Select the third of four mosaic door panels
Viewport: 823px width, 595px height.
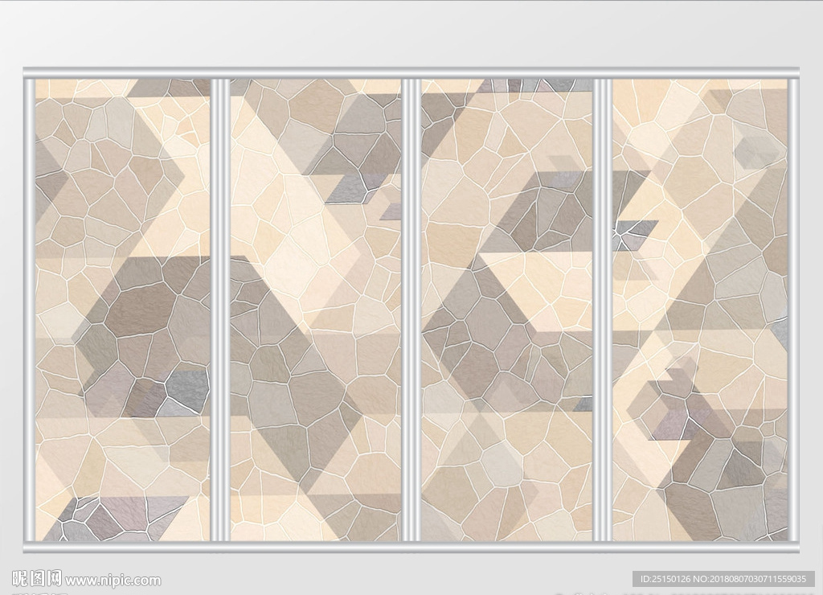tap(506, 310)
